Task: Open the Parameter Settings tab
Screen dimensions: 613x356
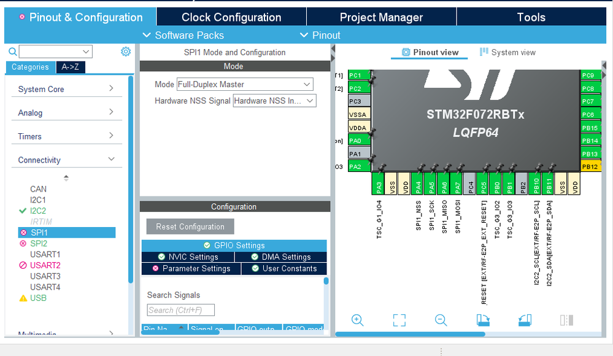Action: click(191, 268)
